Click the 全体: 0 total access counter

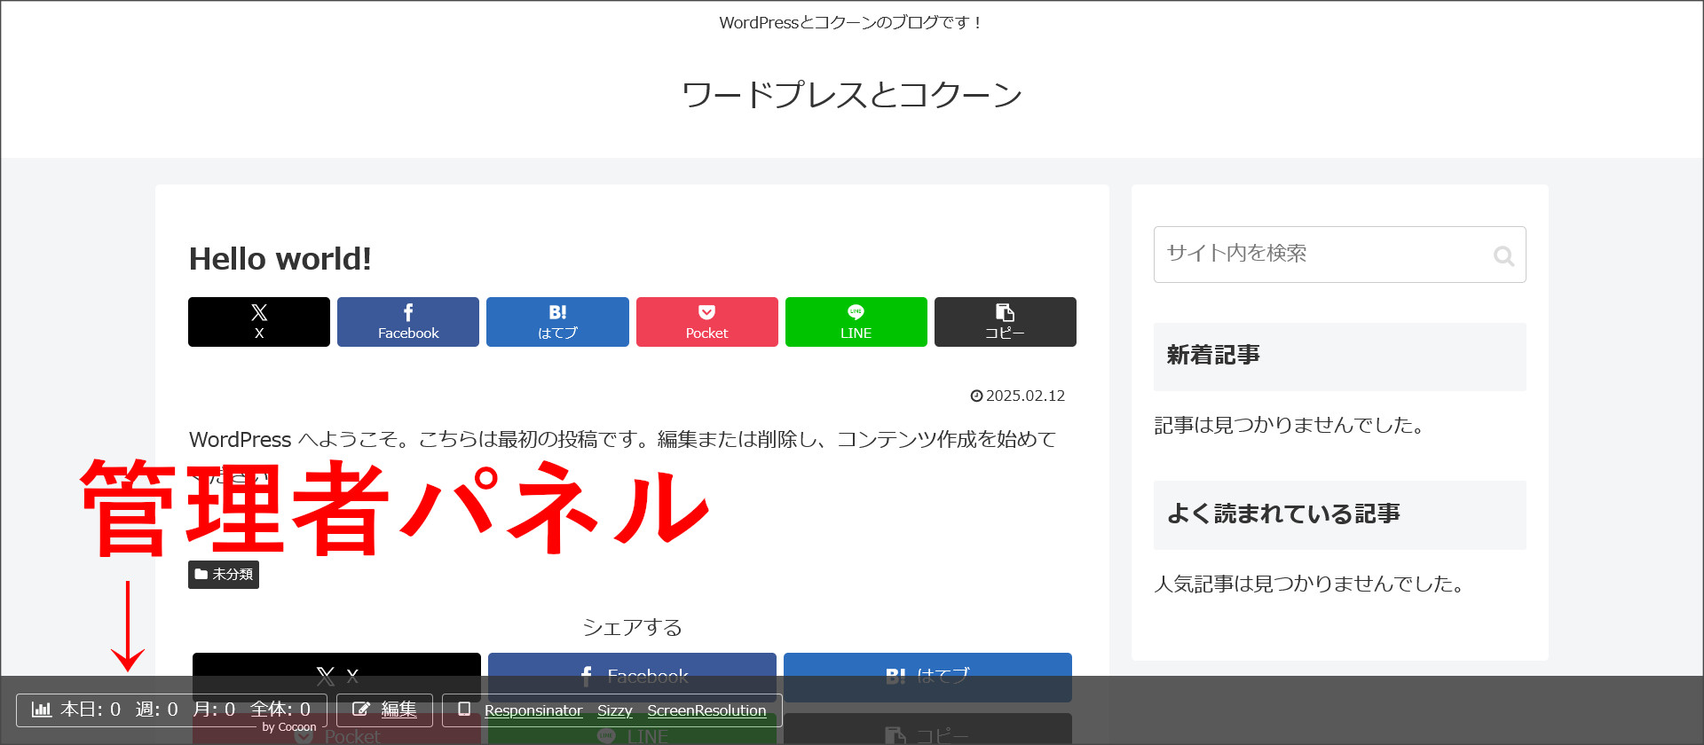tap(280, 710)
